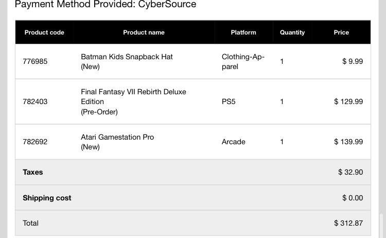Screen dimensions: 386x238
Task: Select product code 776985
Action: (x=35, y=61)
